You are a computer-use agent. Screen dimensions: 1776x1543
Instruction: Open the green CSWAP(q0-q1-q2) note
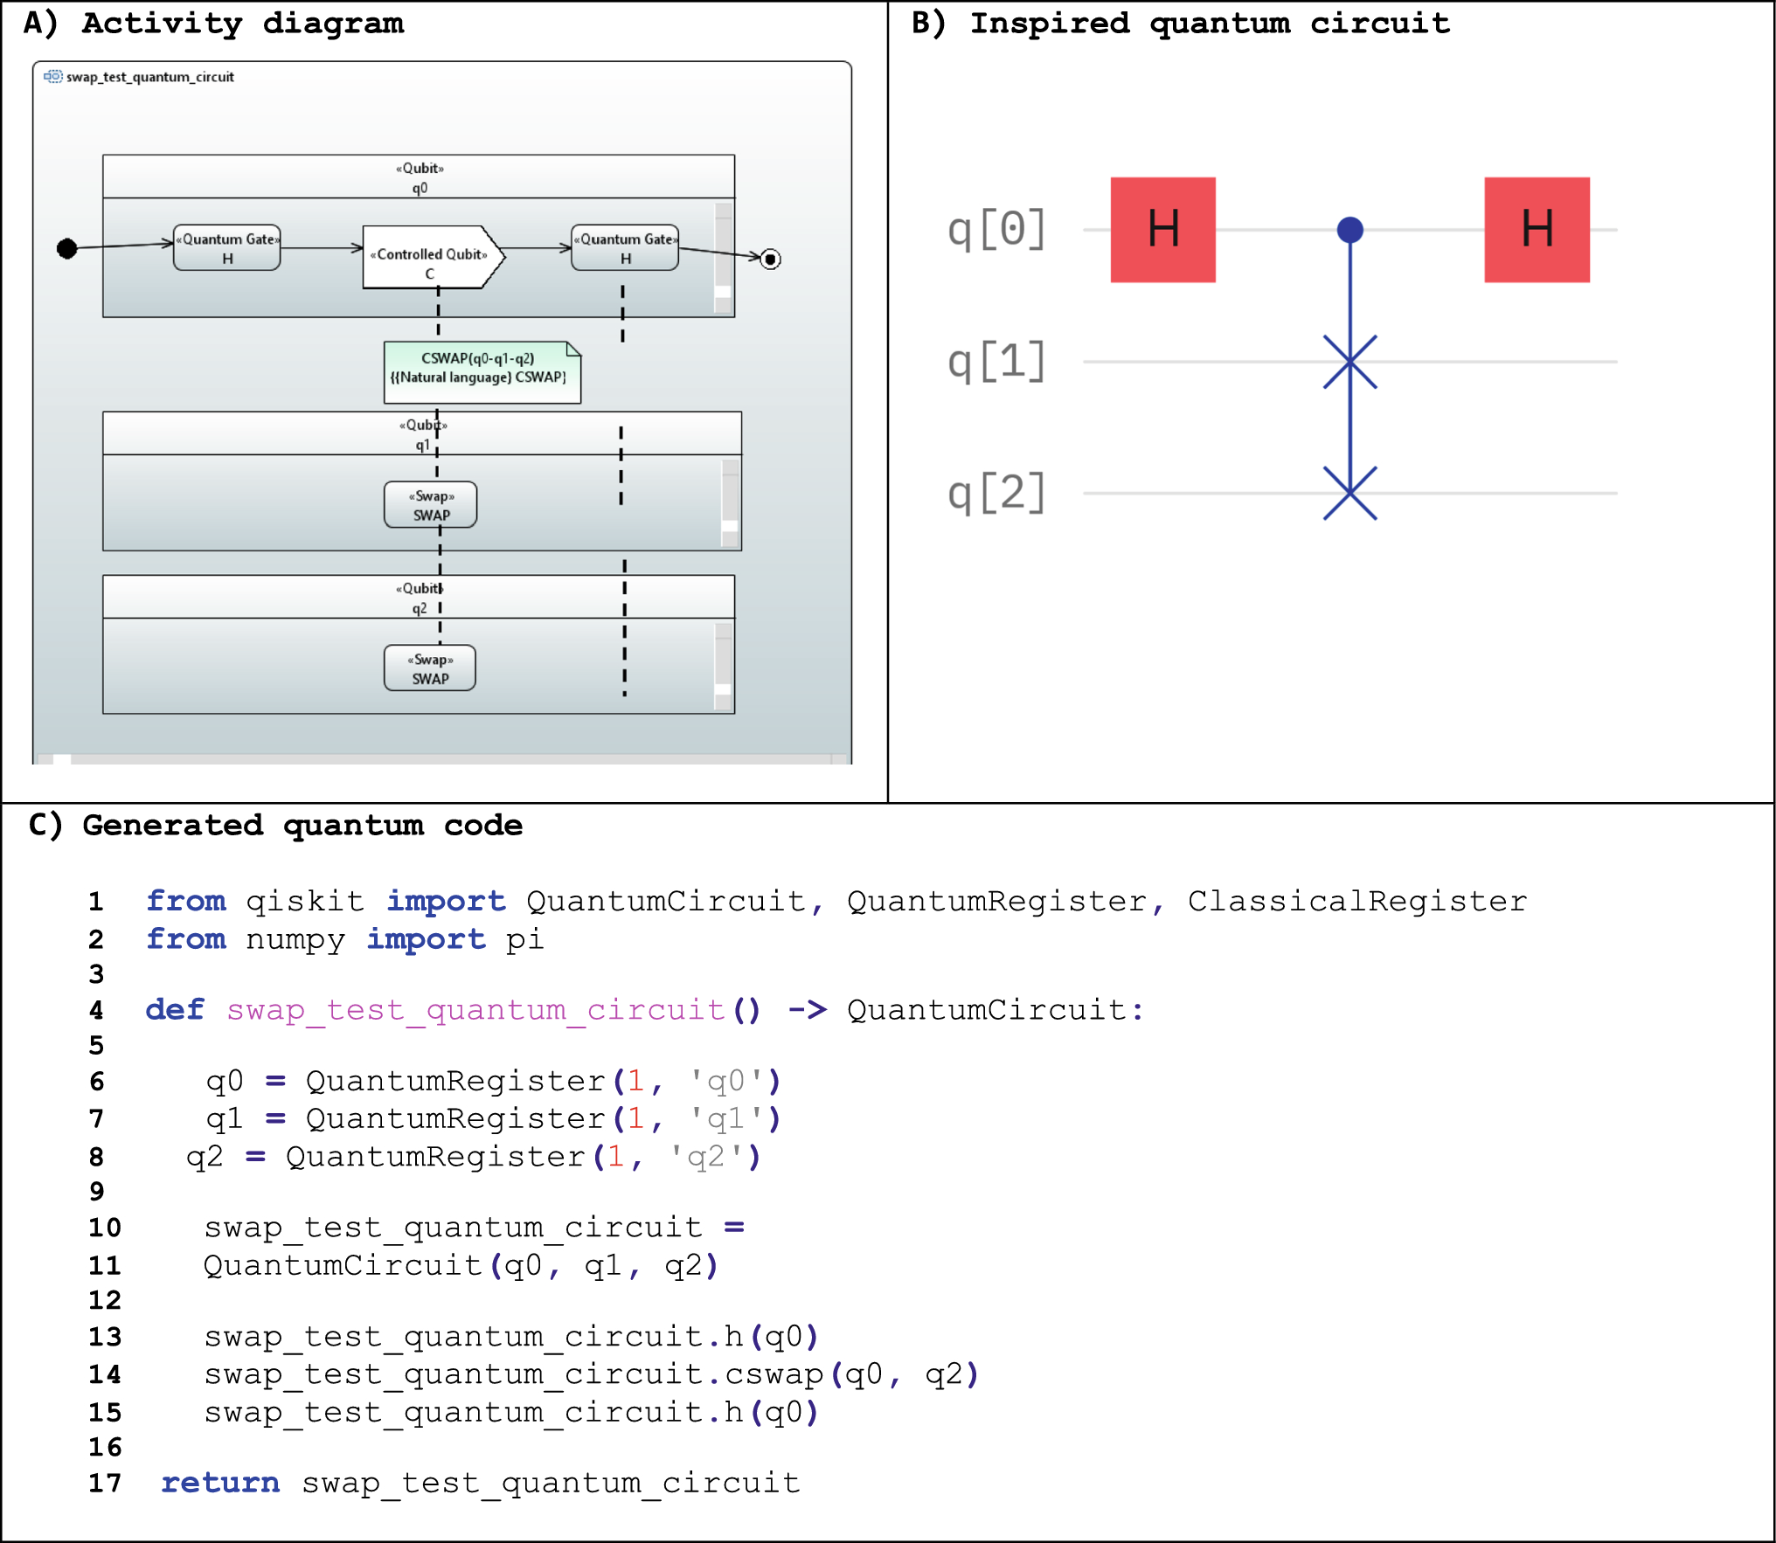[x=482, y=372]
